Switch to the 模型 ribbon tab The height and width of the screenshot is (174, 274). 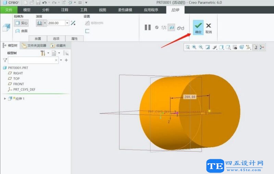[27, 10]
